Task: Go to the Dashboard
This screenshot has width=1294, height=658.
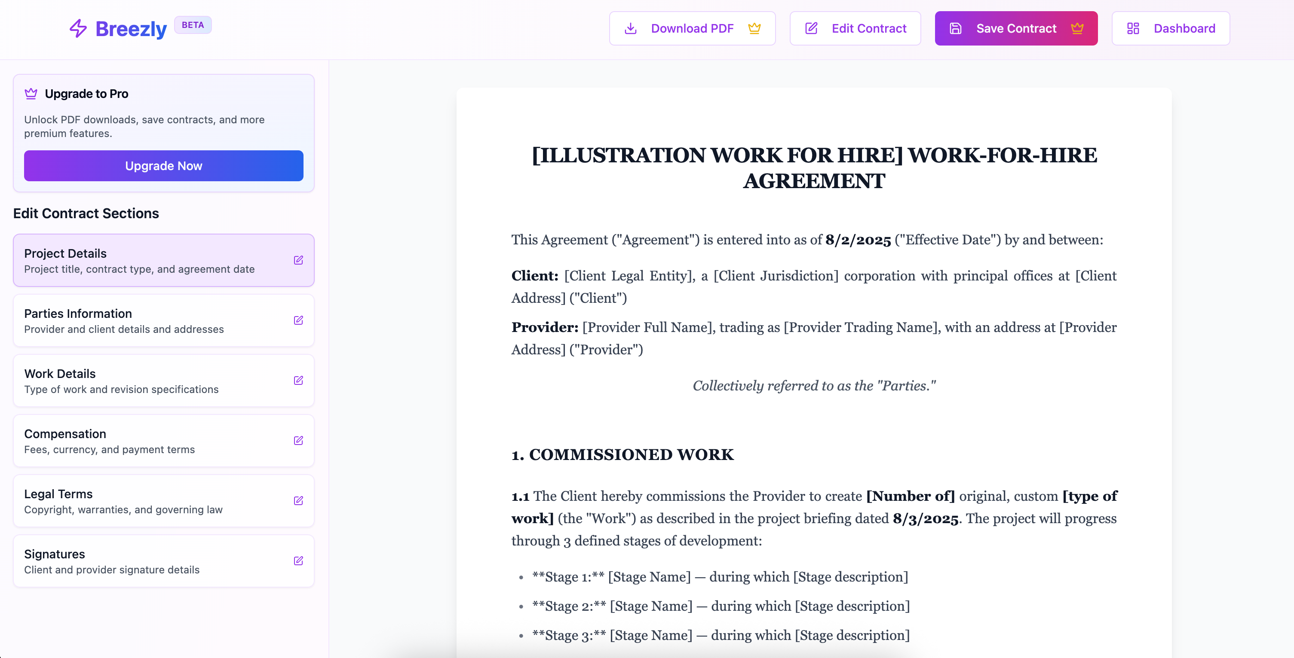Action: pyautogui.click(x=1171, y=29)
